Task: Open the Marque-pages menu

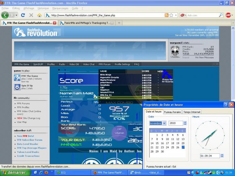Action: (60, 8)
